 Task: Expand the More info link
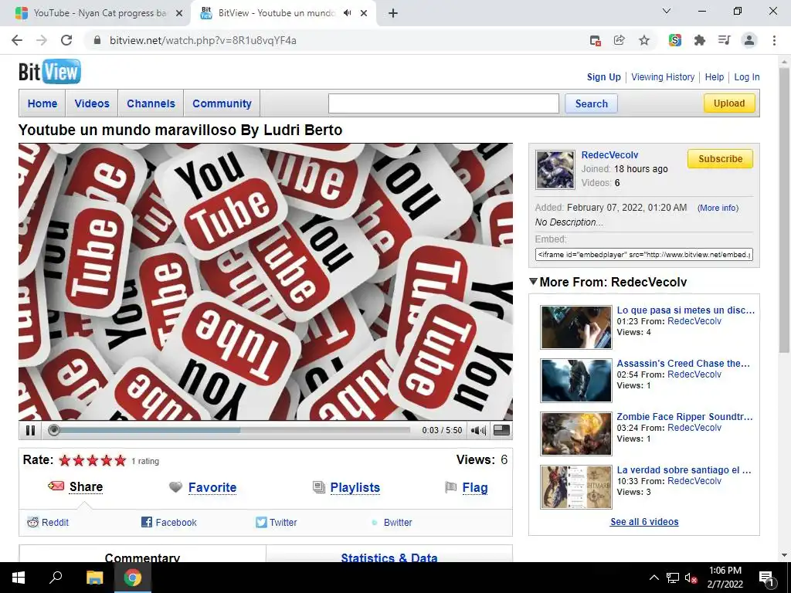[718, 208]
